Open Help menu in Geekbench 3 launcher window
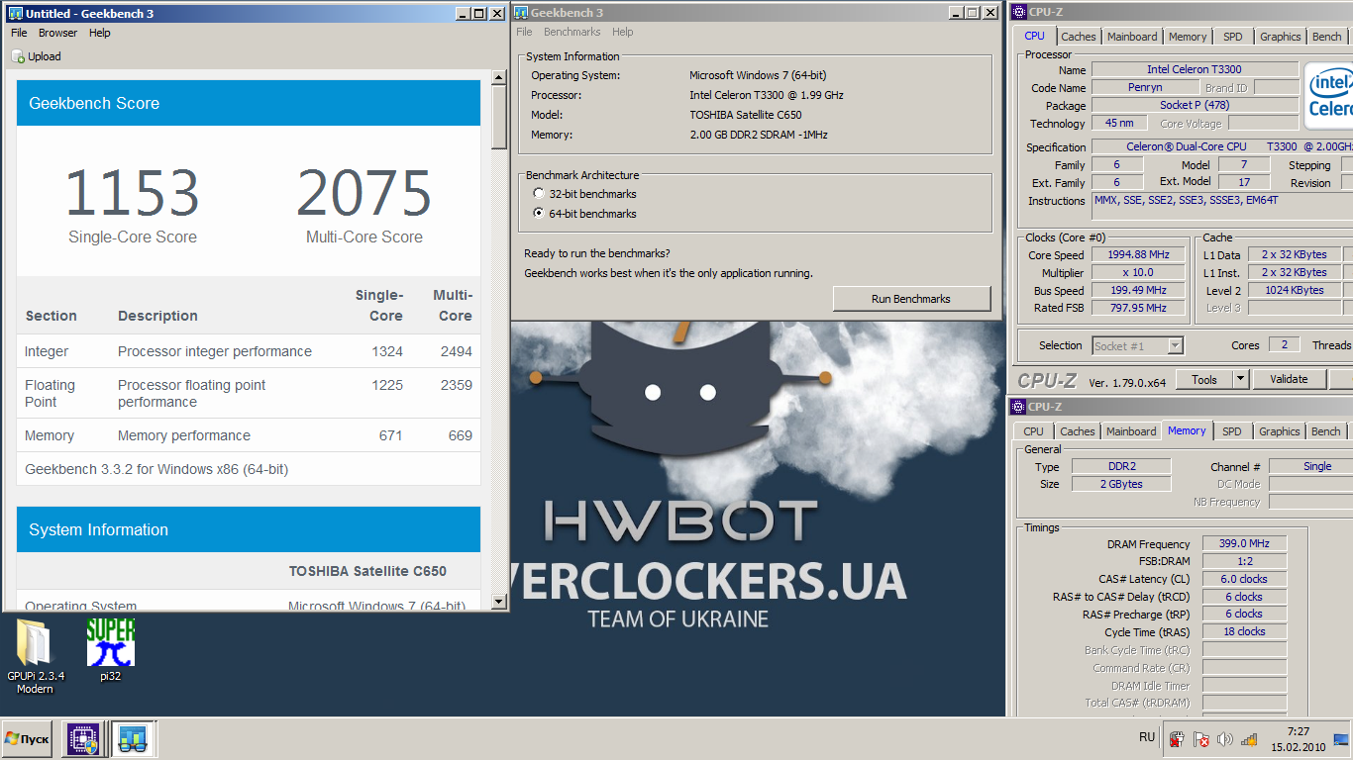 pyautogui.click(x=622, y=32)
